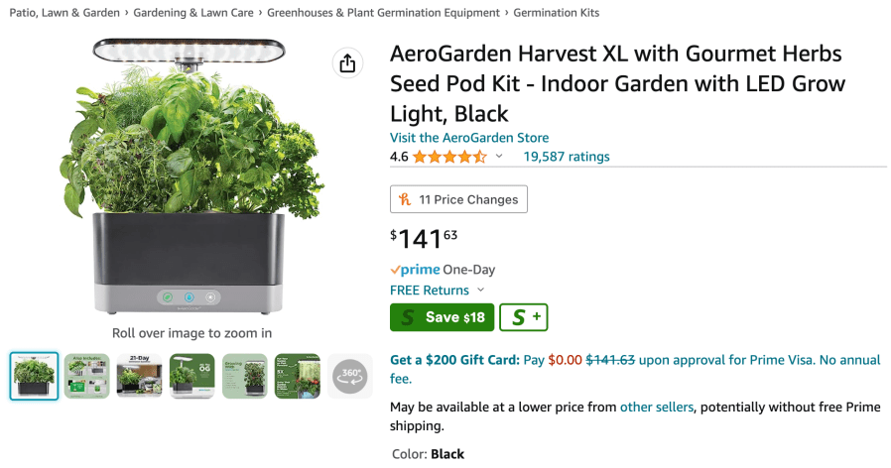Open the Germination Kits breadcrumb

pyautogui.click(x=557, y=13)
